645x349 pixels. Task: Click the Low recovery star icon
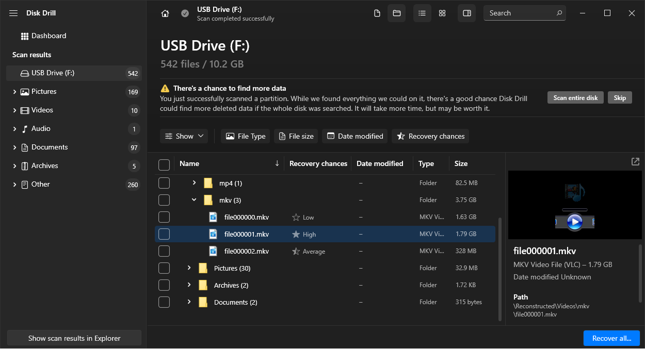pos(296,218)
